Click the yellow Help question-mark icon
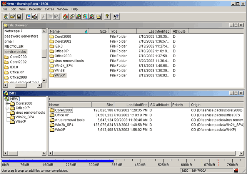247x174 pixels. click(x=107, y=17)
